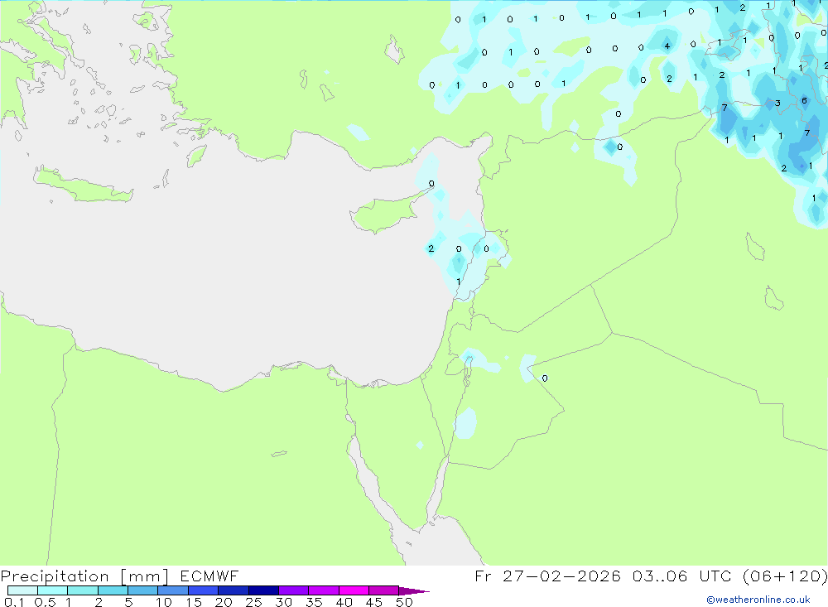Click the "25" legend scale label
This screenshot has height=607, width=828.
[x=253, y=602]
